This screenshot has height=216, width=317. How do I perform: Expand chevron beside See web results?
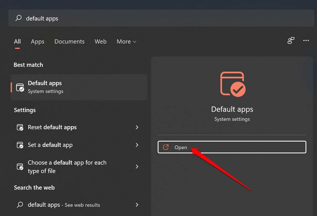click(137, 205)
